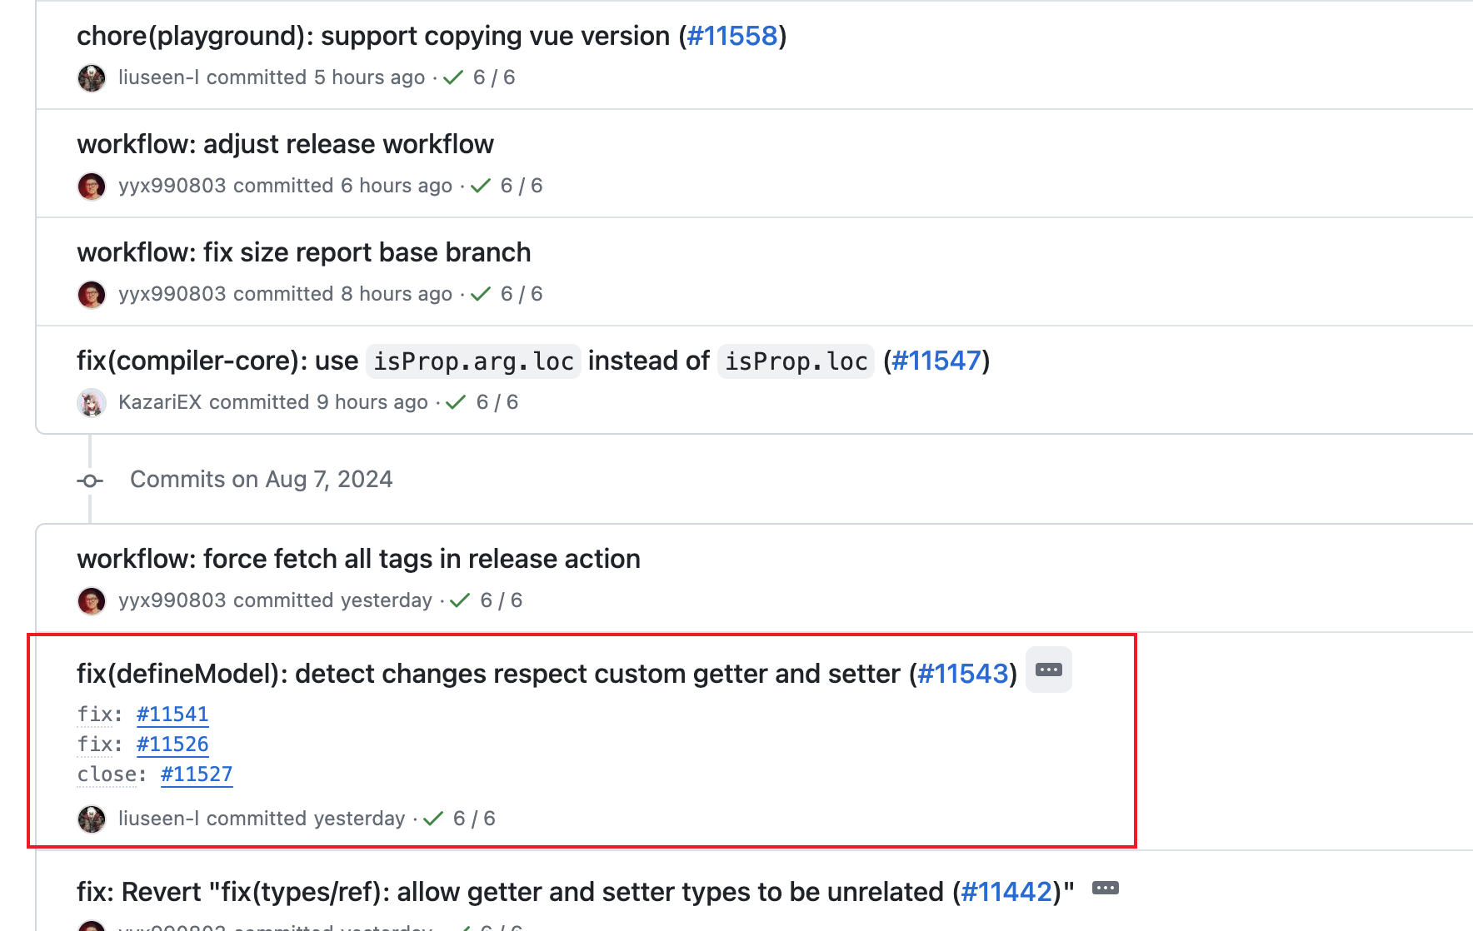Click green checkmark status on playground commit
Viewport: 1473px width, 931px height.
click(453, 78)
